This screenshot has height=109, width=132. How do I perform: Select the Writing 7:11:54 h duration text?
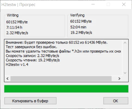[14, 27]
